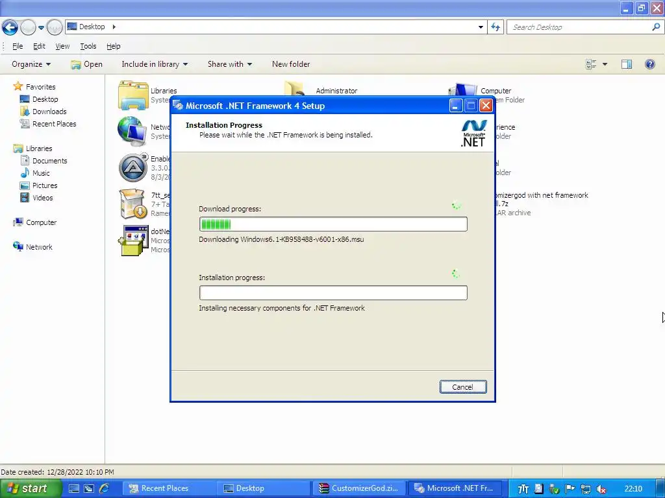Click Cancel in .NET Framework Setup
This screenshot has height=498, width=665.
[x=462, y=386]
